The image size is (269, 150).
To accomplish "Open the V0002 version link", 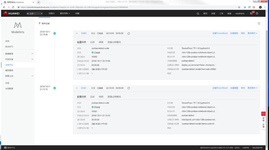I will [x=84, y=33].
